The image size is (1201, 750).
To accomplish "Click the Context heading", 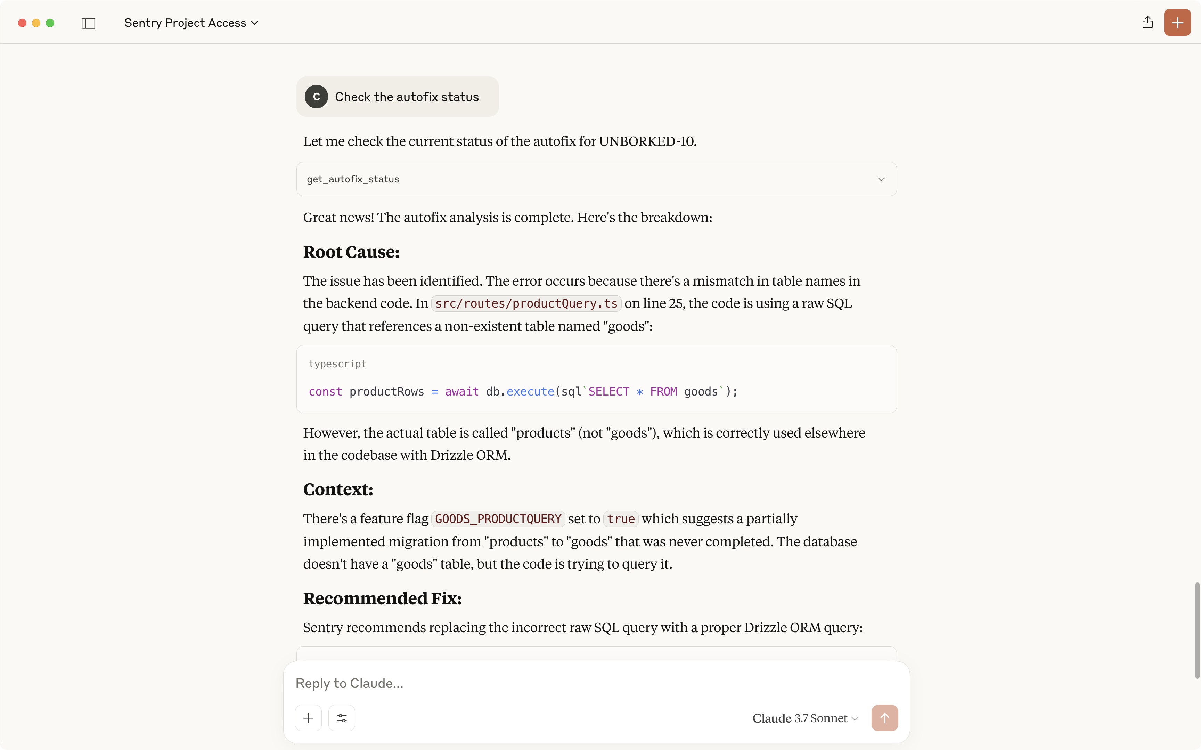I will pyautogui.click(x=338, y=489).
